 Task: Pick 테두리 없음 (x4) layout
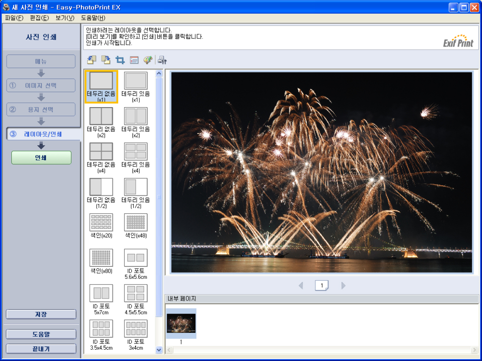tap(101, 158)
